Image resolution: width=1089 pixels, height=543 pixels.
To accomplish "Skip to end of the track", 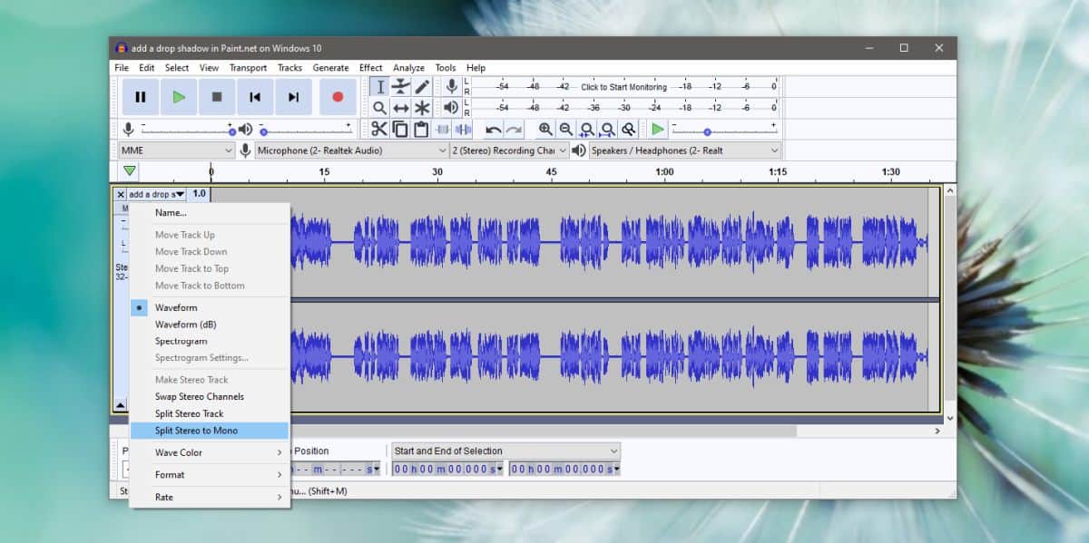I will pyautogui.click(x=293, y=97).
